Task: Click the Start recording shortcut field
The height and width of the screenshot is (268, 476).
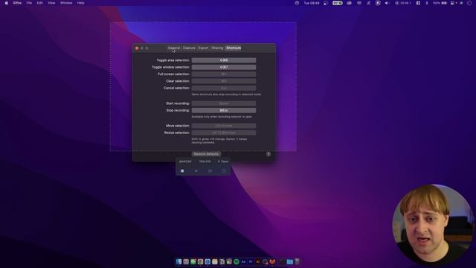Action: tap(224, 103)
